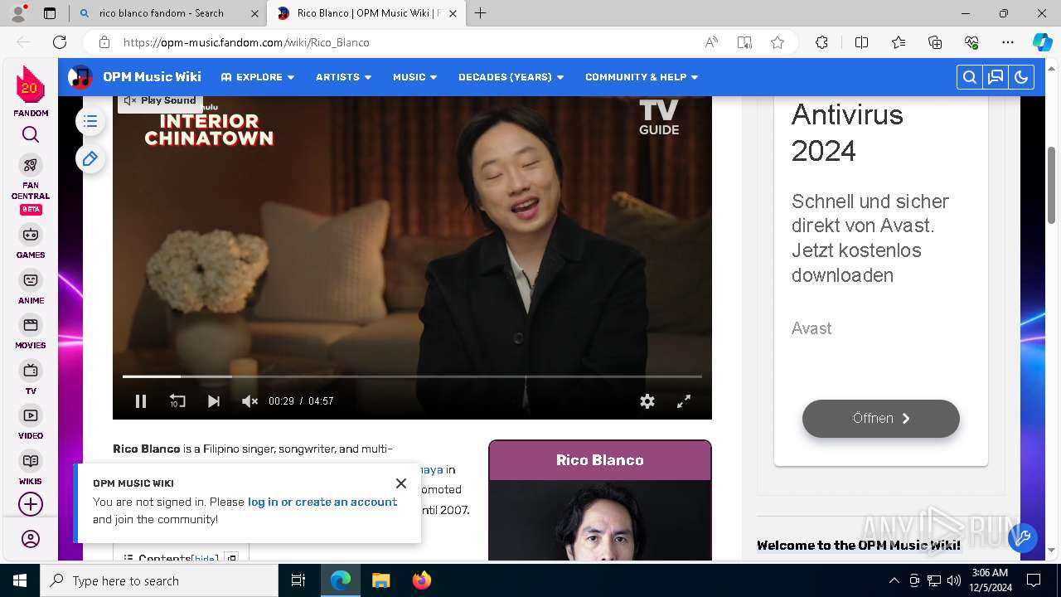Viewport: 1061px width, 597px height.
Task: Search the OPM Music Wiki
Action: coord(969,77)
